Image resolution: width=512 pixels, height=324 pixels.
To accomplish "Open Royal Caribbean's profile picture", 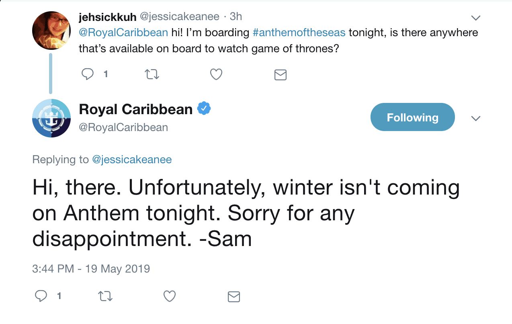I will click(x=51, y=118).
